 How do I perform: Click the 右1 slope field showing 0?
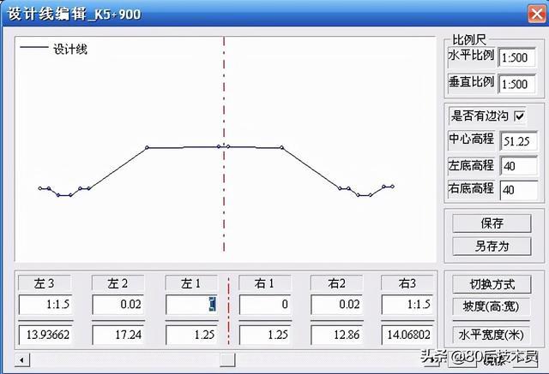pos(265,305)
